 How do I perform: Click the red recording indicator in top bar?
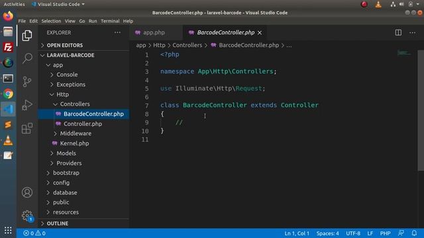pyautogui.click(x=364, y=4)
